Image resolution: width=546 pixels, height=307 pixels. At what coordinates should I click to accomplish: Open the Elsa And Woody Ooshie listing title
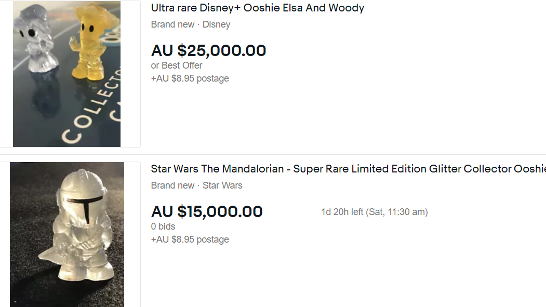pos(257,8)
